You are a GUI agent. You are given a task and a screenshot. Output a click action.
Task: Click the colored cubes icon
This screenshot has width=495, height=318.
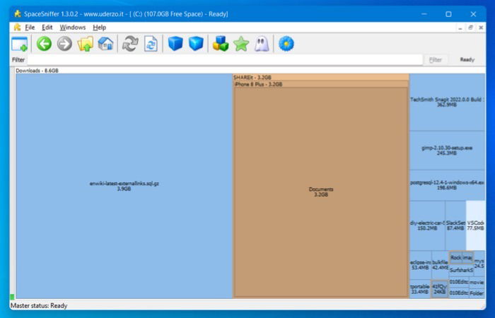[x=221, y=44]
